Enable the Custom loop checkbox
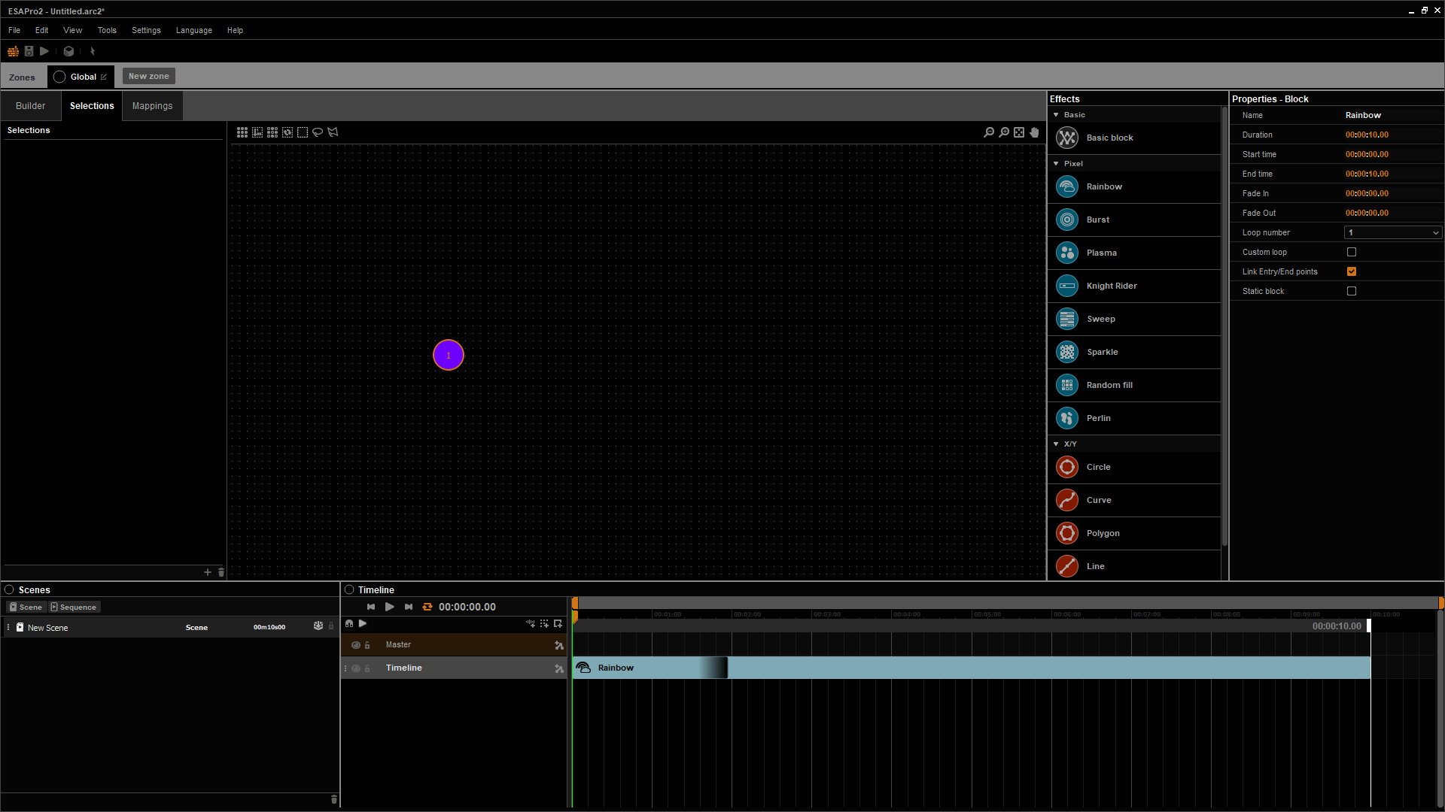Screen dimensions: 1445x812 [x=1352, y=252]
